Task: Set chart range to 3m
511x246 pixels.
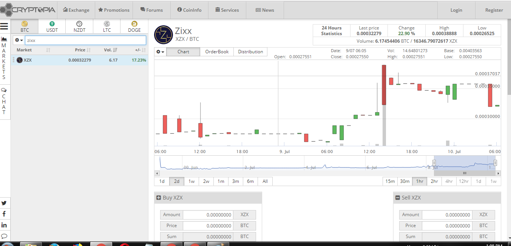Action: 236,181
